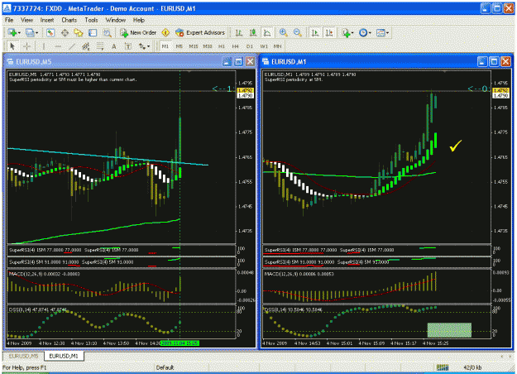Switch to candlestick chart display

click(x=253, y=32)
